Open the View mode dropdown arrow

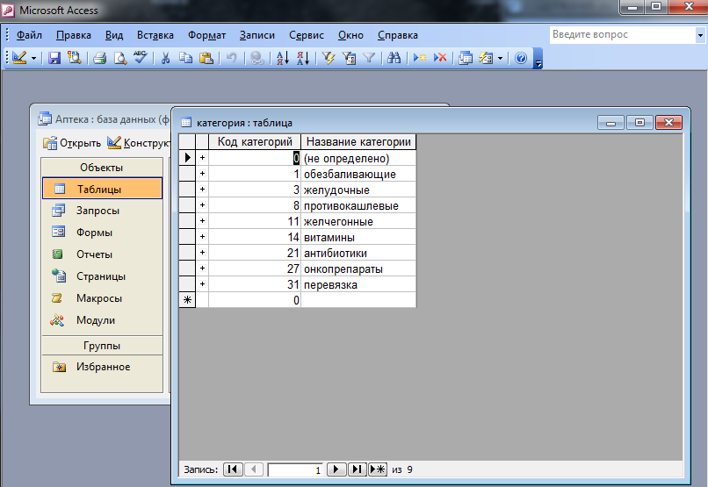pyautogui.click(x=33, y=59)
